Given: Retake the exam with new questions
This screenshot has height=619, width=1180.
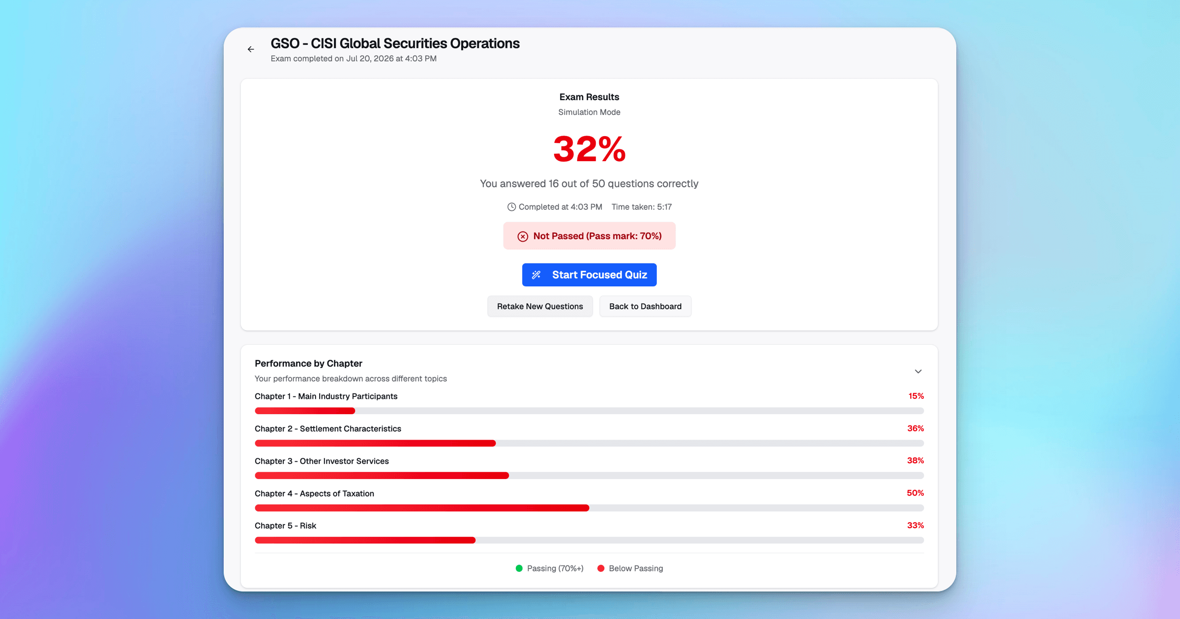Looking at the screenshot, I should pos(540,306).
